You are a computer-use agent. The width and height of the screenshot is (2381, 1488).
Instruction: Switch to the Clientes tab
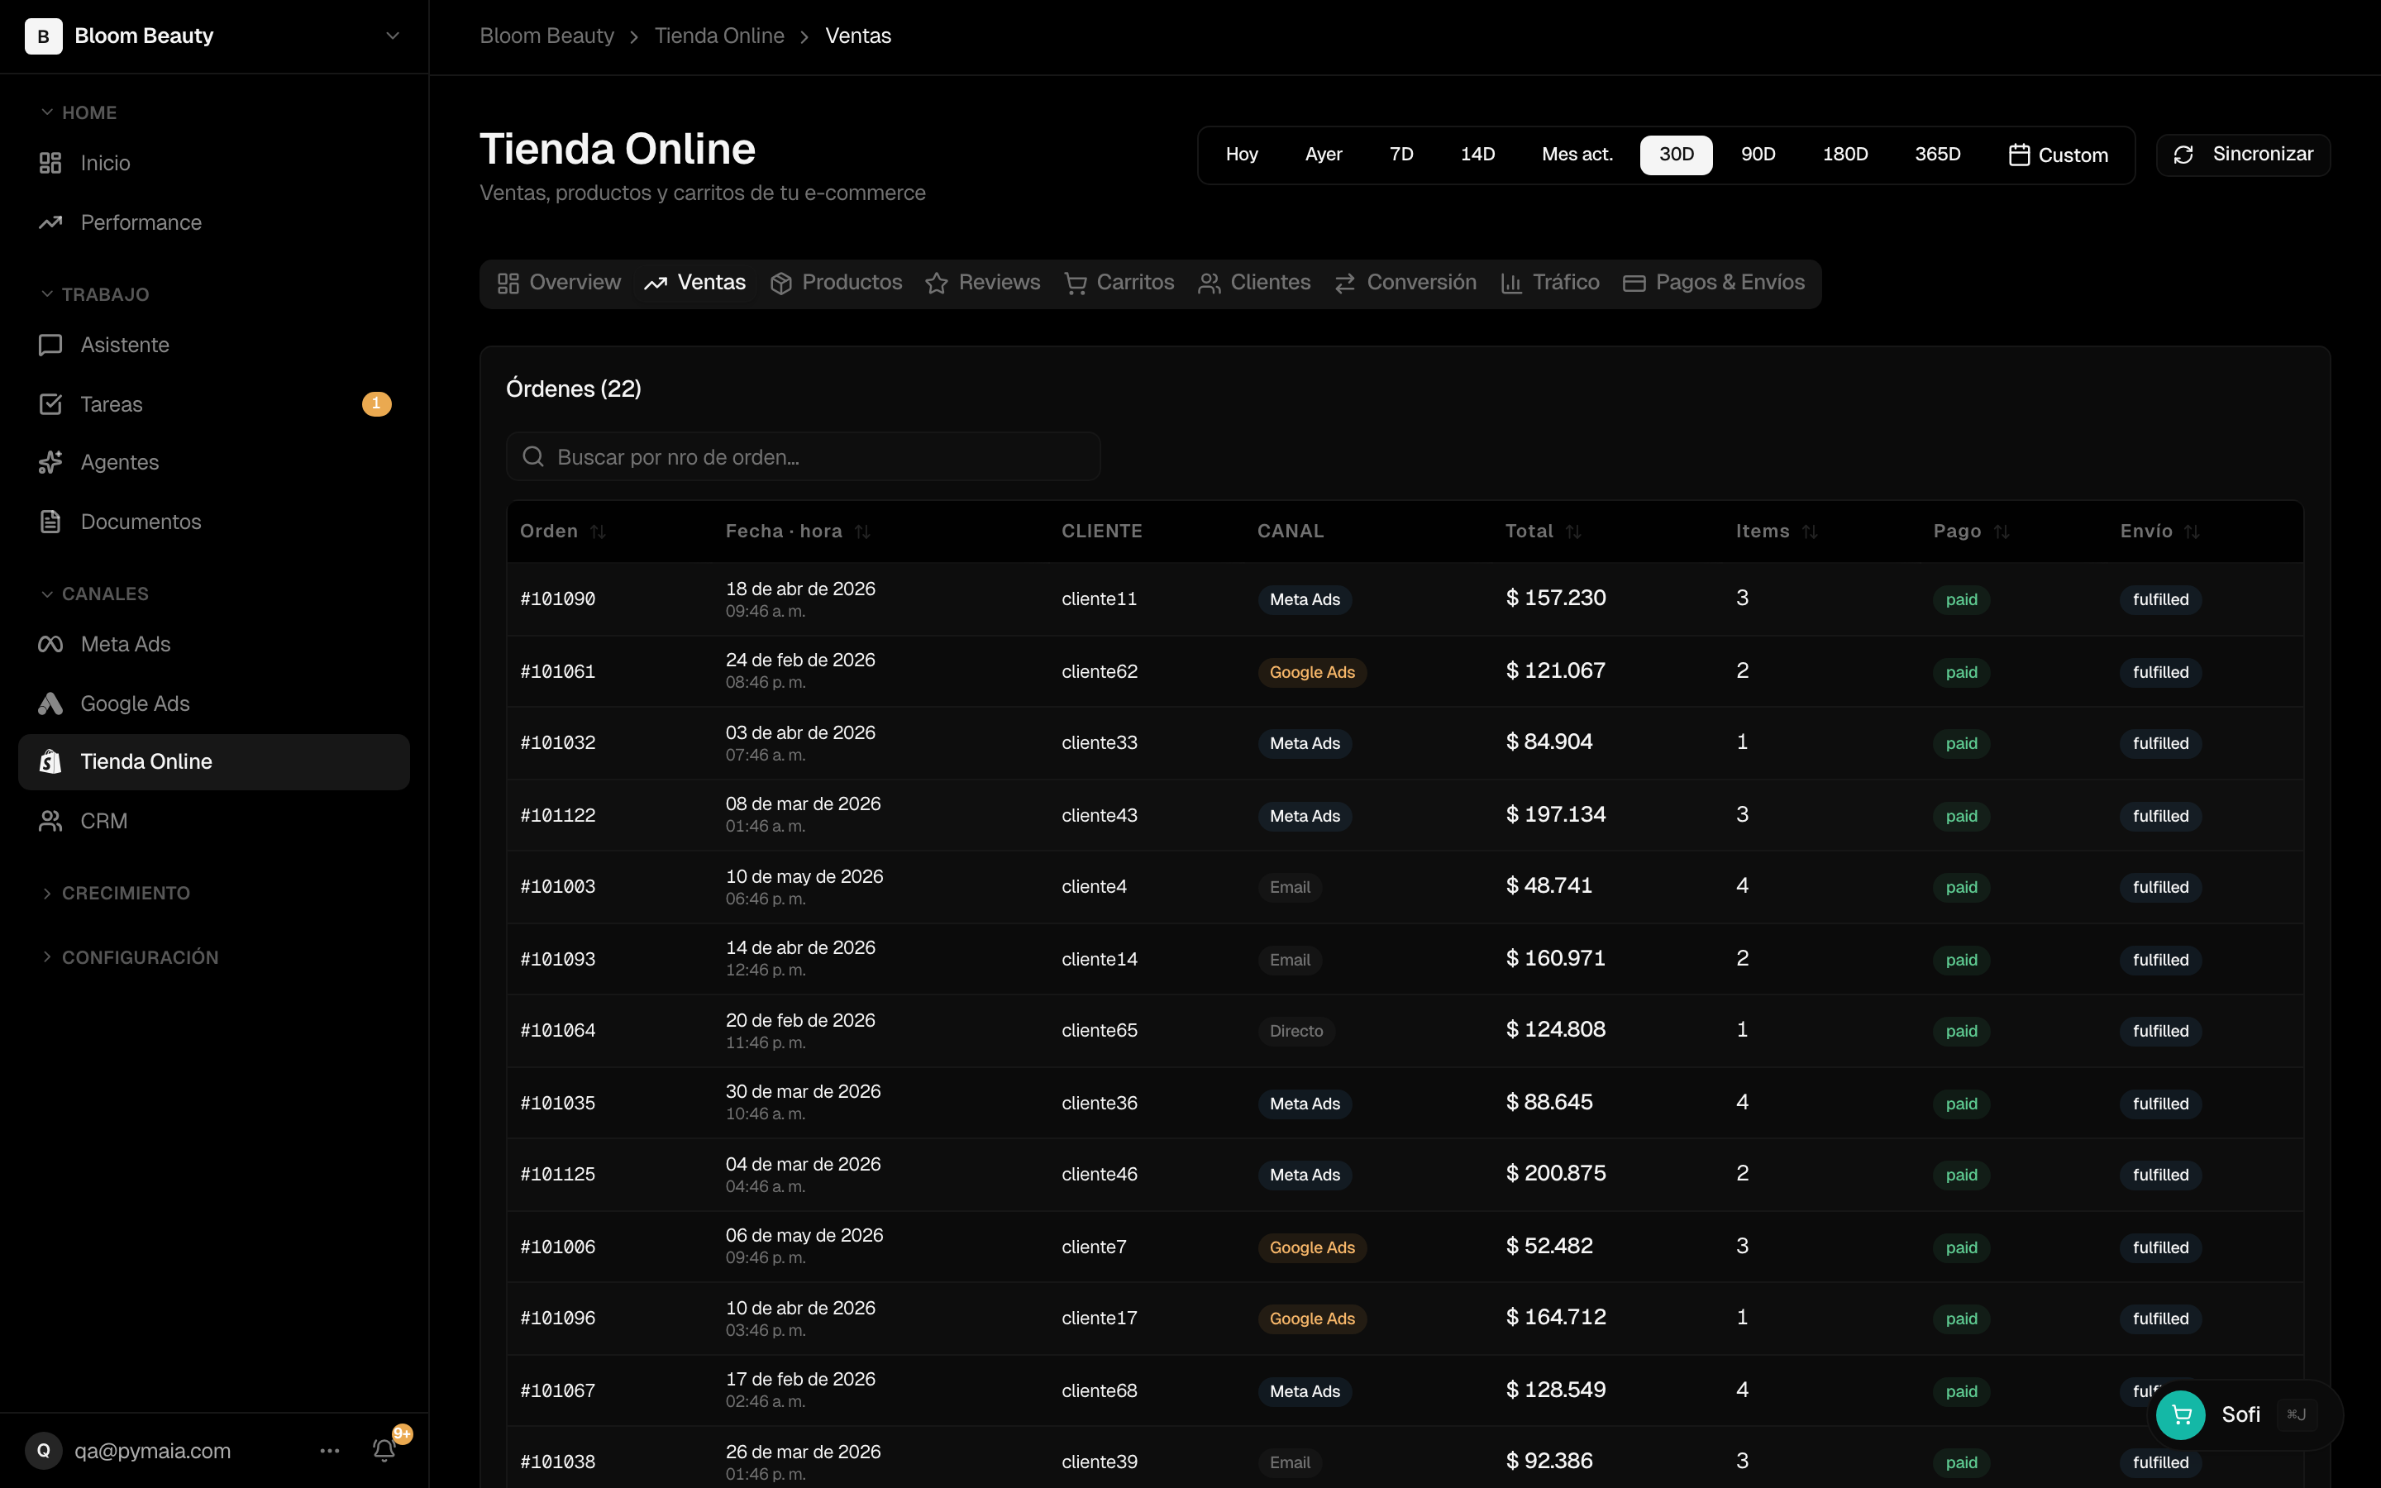point(1254,284)
